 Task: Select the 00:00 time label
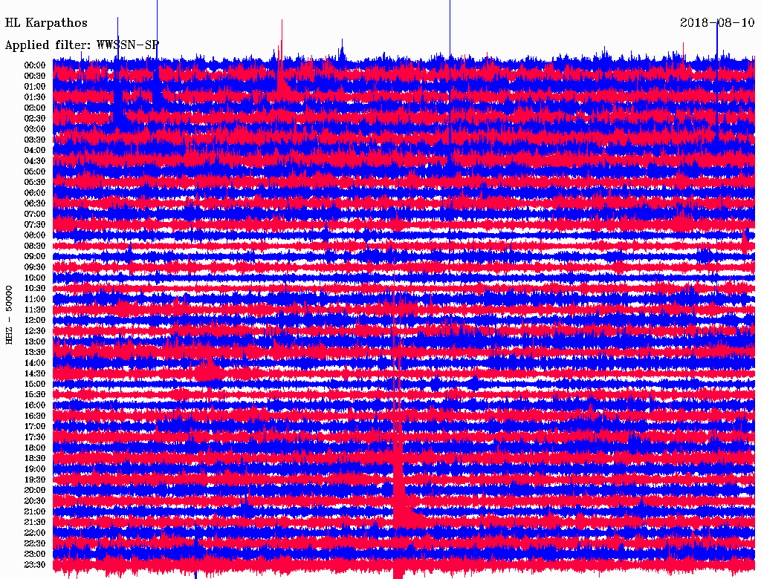pos(35,65)
